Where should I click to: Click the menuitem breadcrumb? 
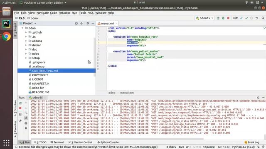127,93
